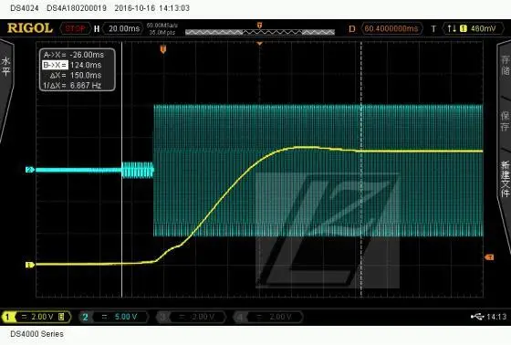Toggle disabled channel 4 label

(268, 317)
